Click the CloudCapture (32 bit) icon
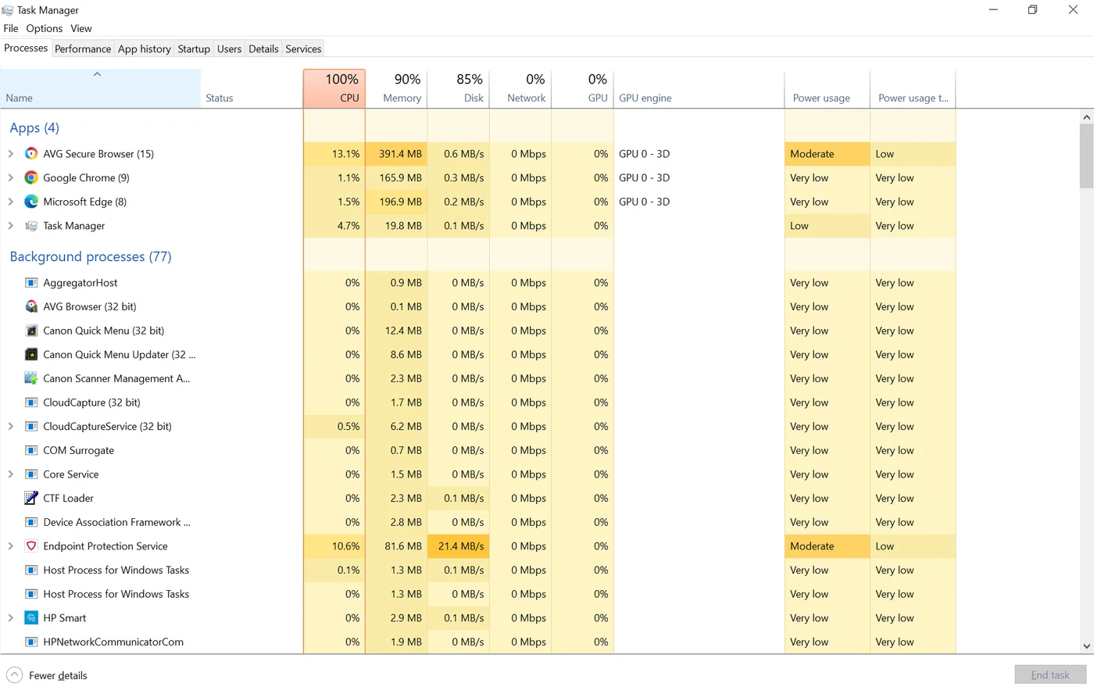This screenshot has width=1094, height=694. click(31, 402)
